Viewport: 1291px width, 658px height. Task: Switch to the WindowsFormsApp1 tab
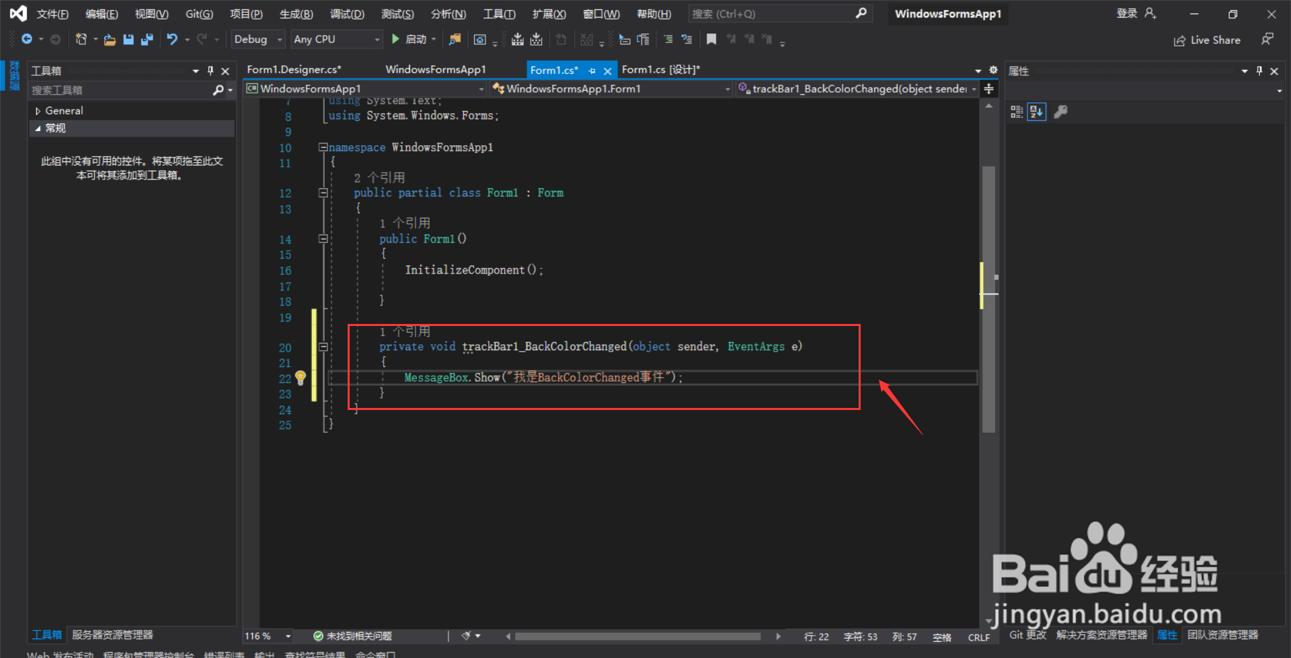pyautogui.click(x=436, y=70)
